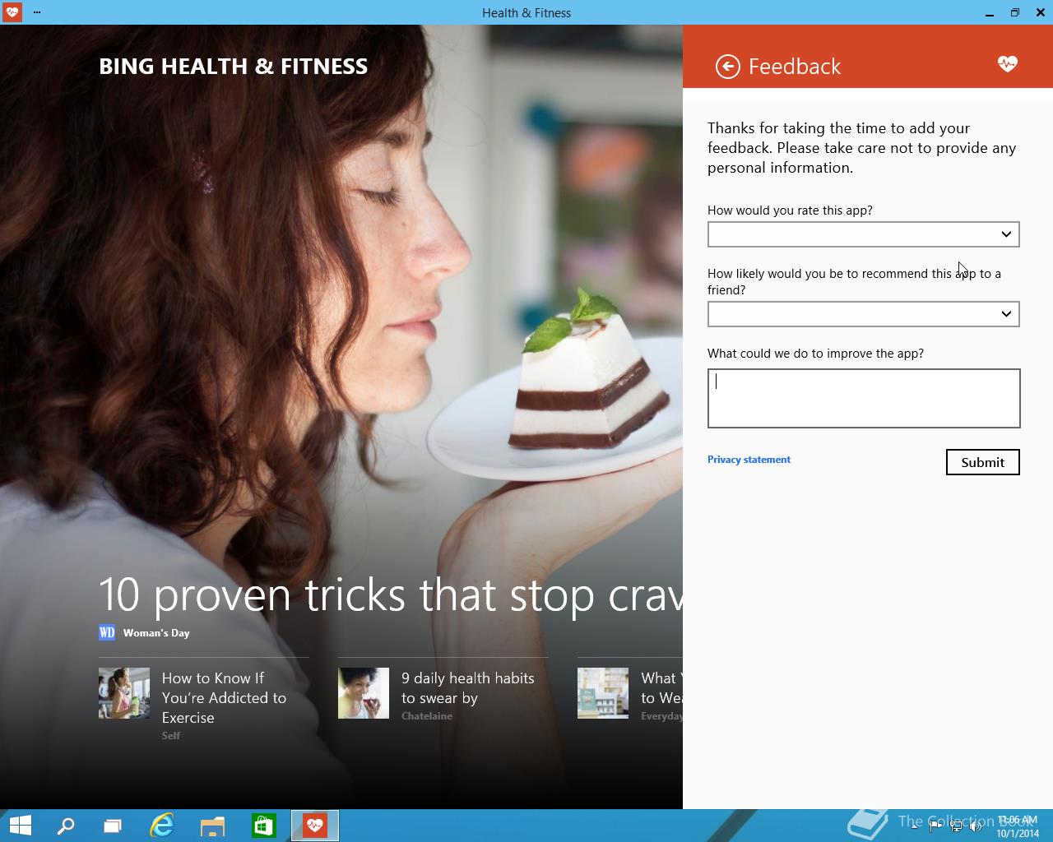Screen dimensions: 1053x842
Task: Open the network tray icon
Action: pos(956,827)
